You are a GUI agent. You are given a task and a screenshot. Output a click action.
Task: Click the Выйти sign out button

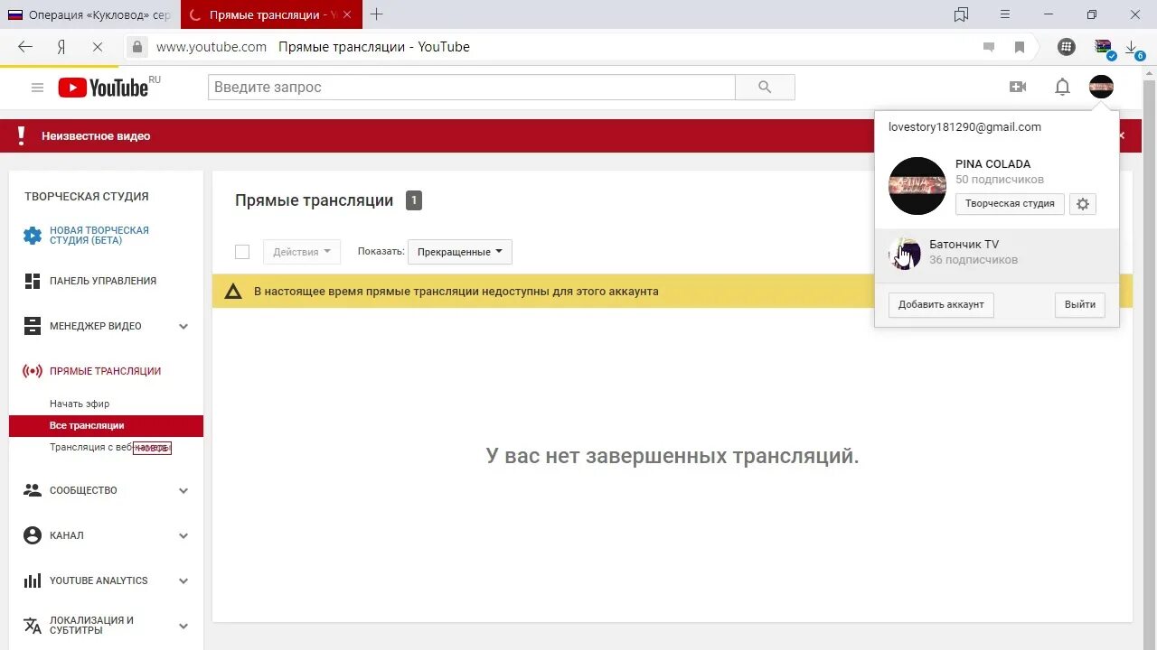click(x=1080, y=305)
